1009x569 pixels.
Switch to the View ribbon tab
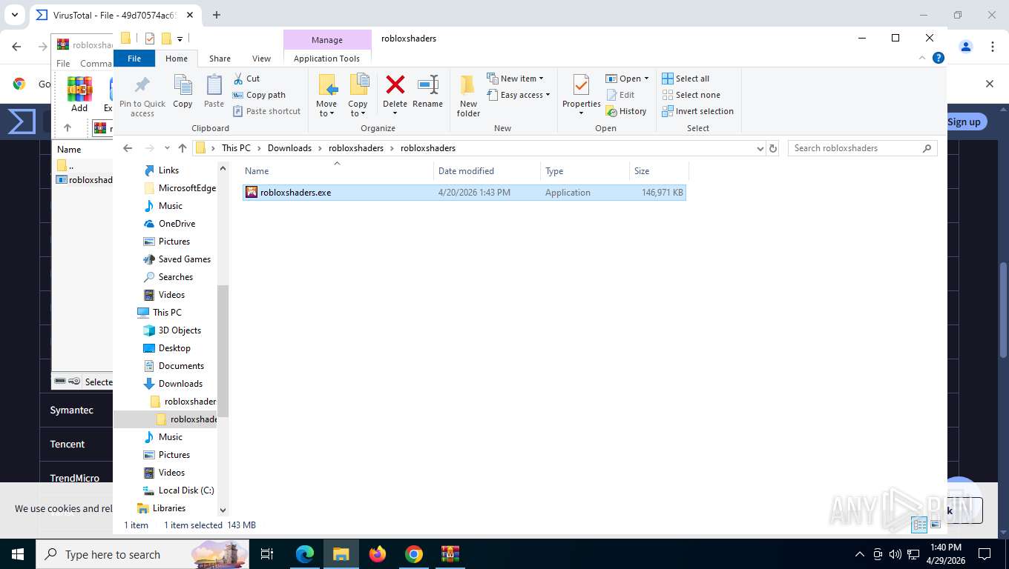point(261,59)
